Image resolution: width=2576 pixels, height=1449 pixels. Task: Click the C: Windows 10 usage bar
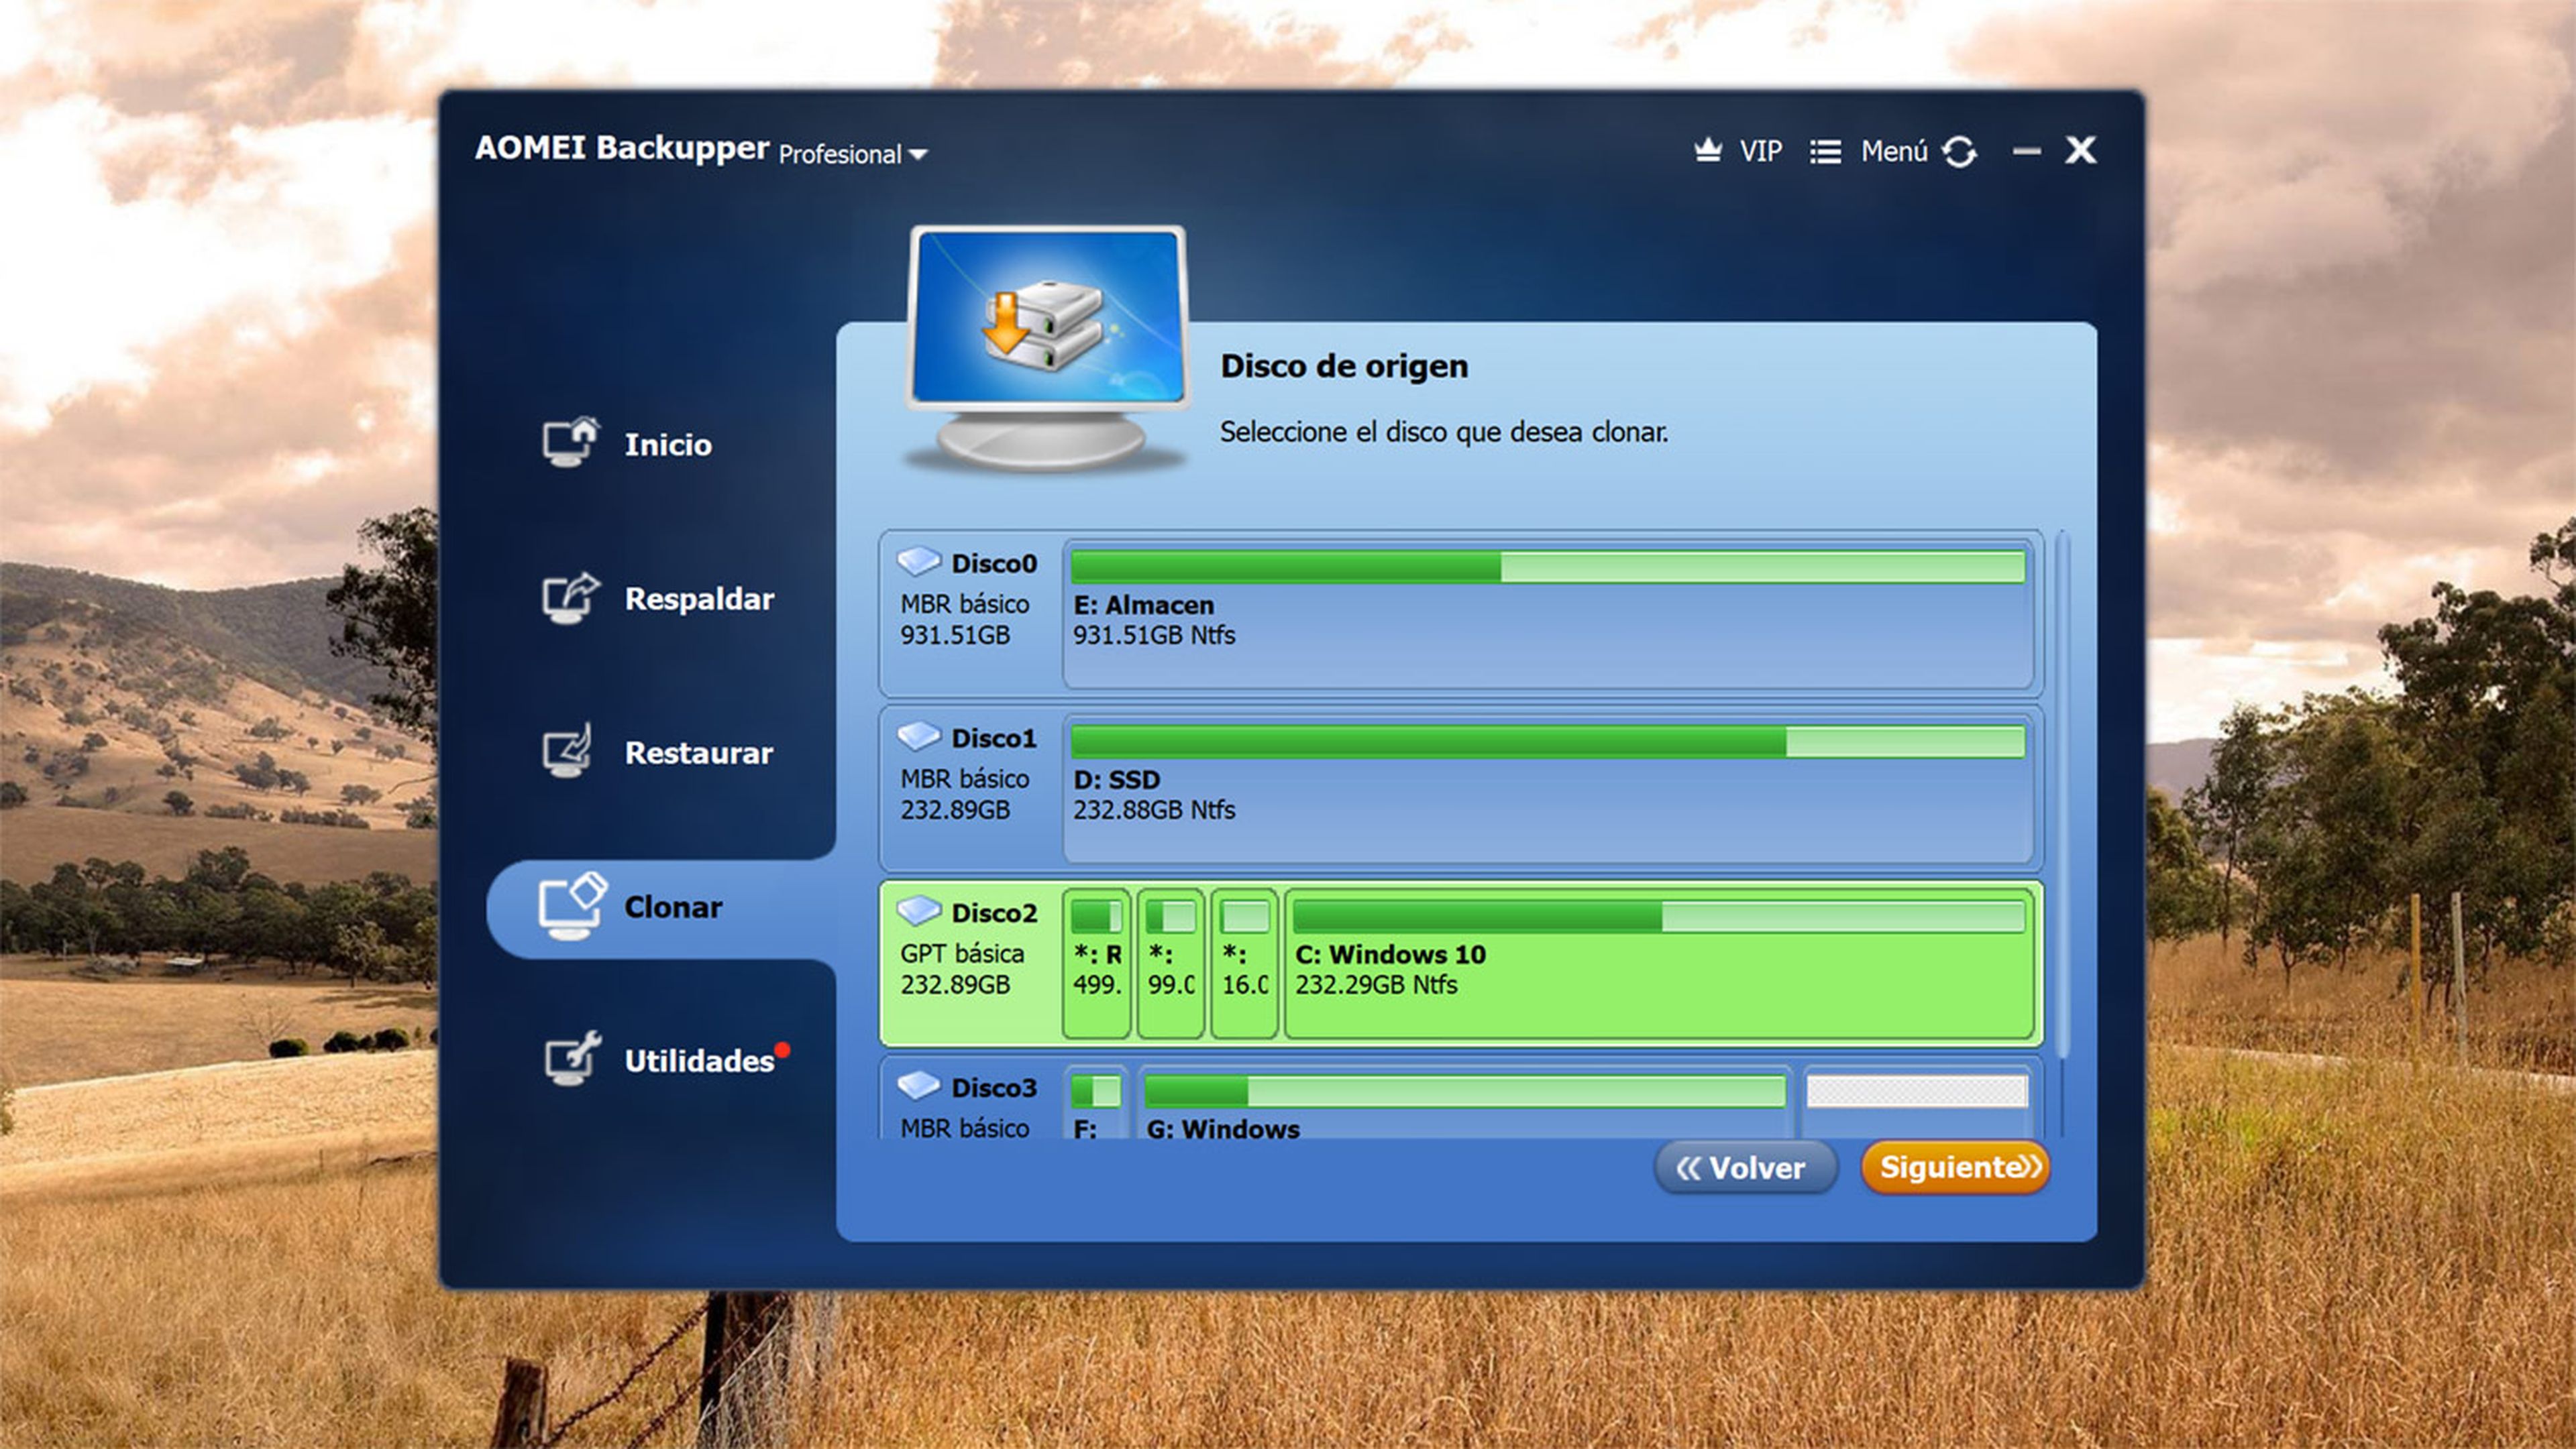pyautogui.click(x=1659, y=917)
